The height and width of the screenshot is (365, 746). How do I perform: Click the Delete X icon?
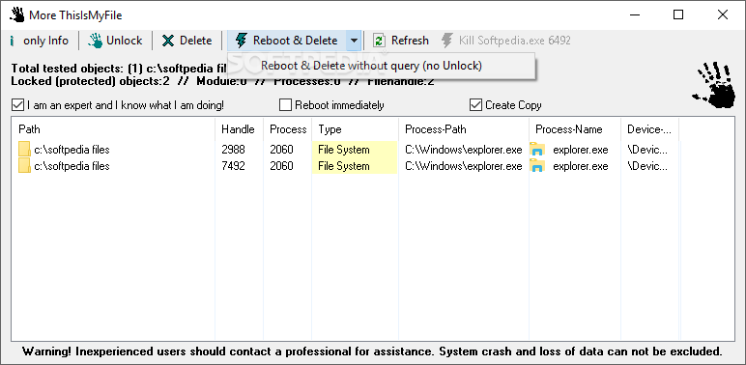pos(168,41)
